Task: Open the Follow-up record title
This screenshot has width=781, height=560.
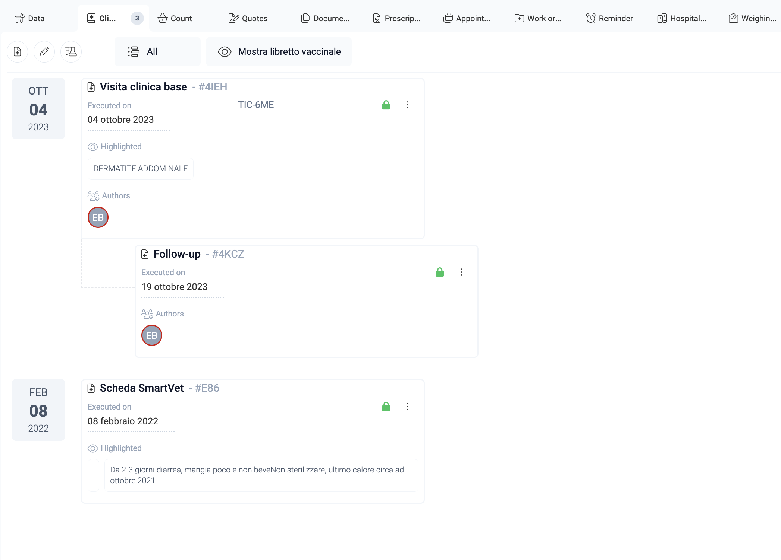Action: (x=177, y=254)
